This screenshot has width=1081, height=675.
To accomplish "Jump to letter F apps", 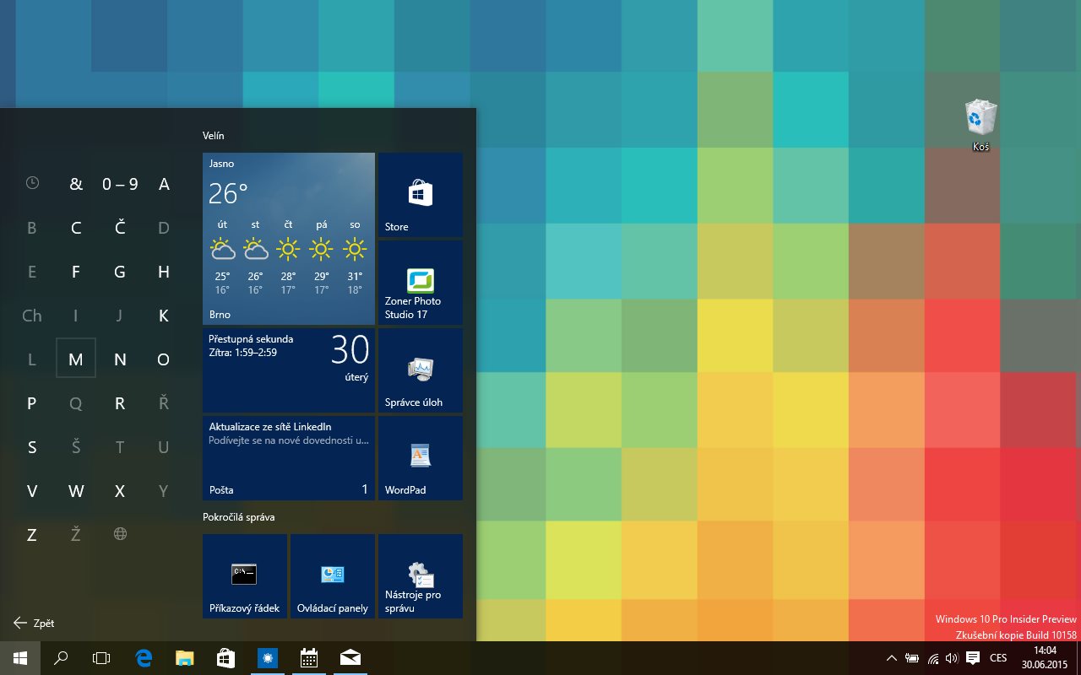I will 76,272.
